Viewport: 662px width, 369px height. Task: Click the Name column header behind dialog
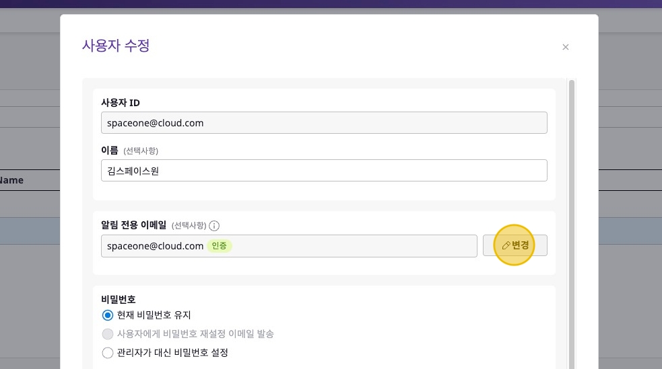(x=12, y=180)
